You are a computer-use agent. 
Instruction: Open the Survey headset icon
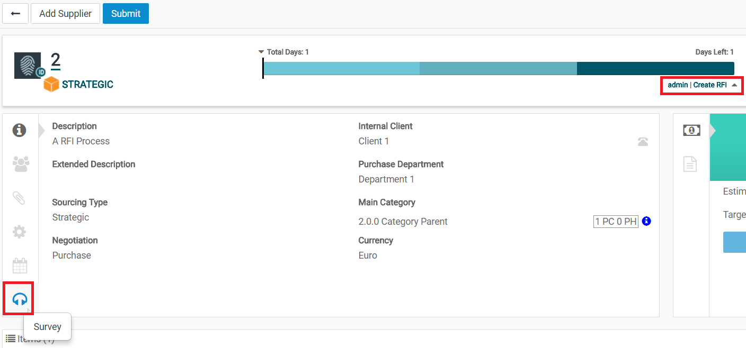20,299
